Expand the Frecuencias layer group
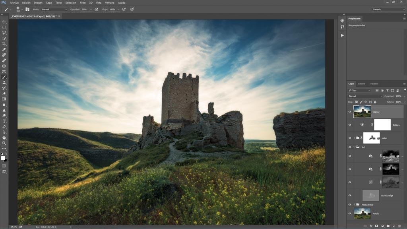Image resolution: width=407 pixels, height=229 pixels. pos(354,204)
